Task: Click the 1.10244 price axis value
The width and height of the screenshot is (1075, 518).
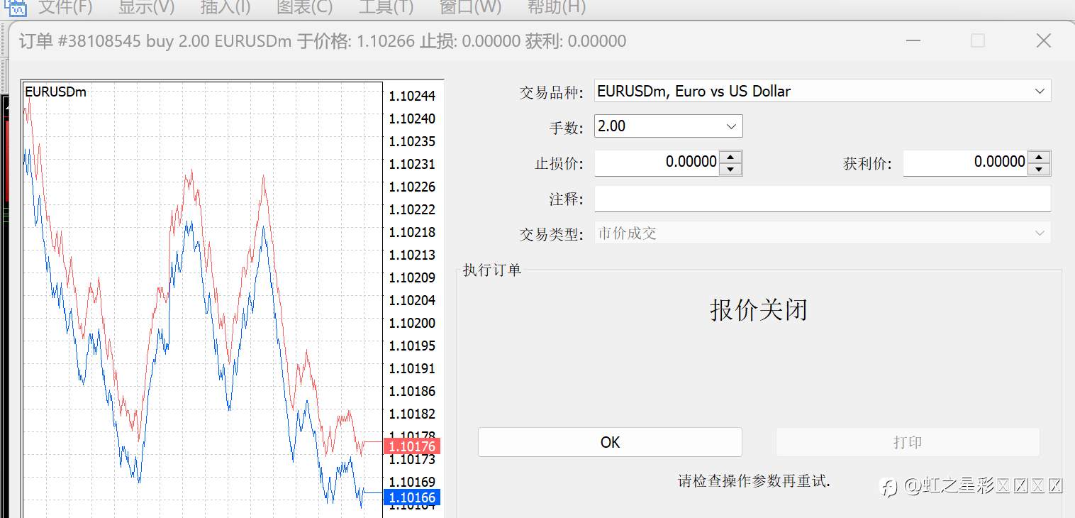Action: pos(412,96)
